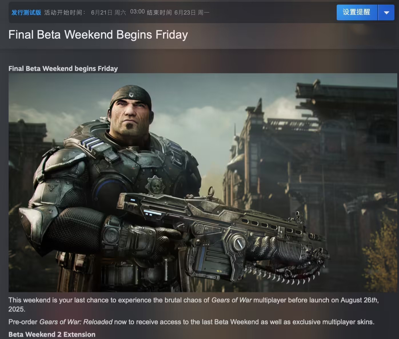Click the italic Gears of War: Reloaded text
Image resolution: width=399 pixels, height=339 pixels.
click(x=76, y=322)
